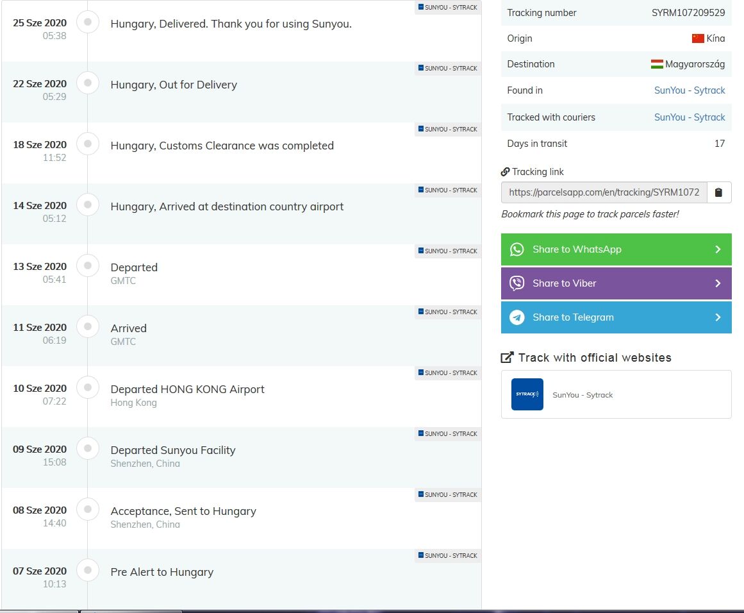Click the Telegram logo icon
The width and height of the screenshot is (744, 613).
(517, 317)
